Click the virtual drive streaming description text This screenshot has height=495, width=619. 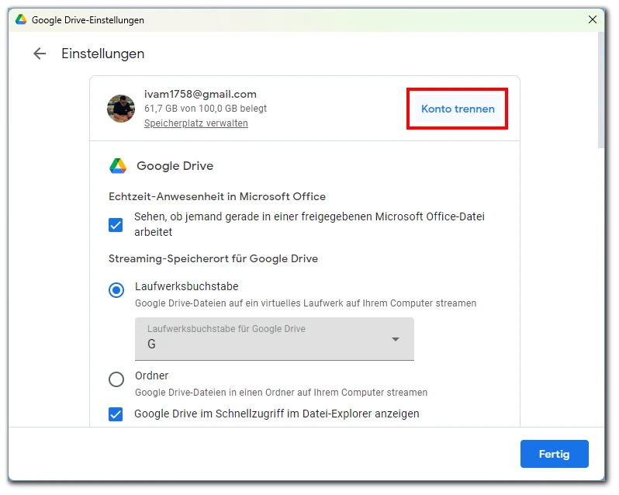(306, 303)
